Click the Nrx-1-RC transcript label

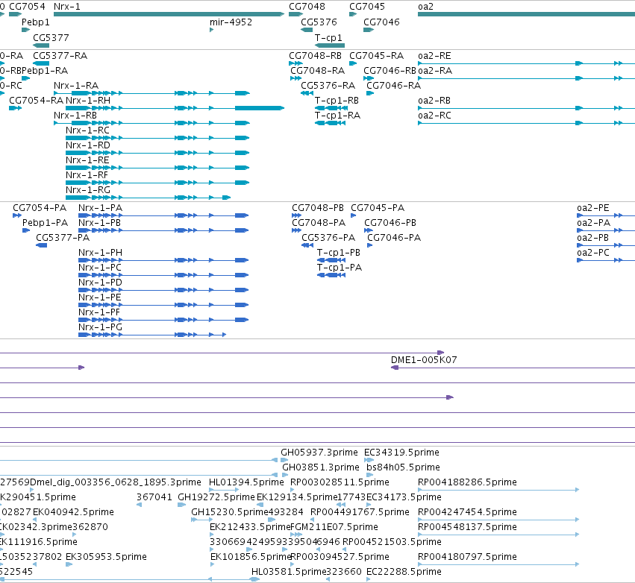[x=87, y=130]
